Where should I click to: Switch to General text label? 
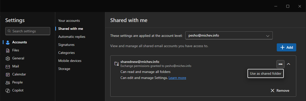click(x=18, y=58)
